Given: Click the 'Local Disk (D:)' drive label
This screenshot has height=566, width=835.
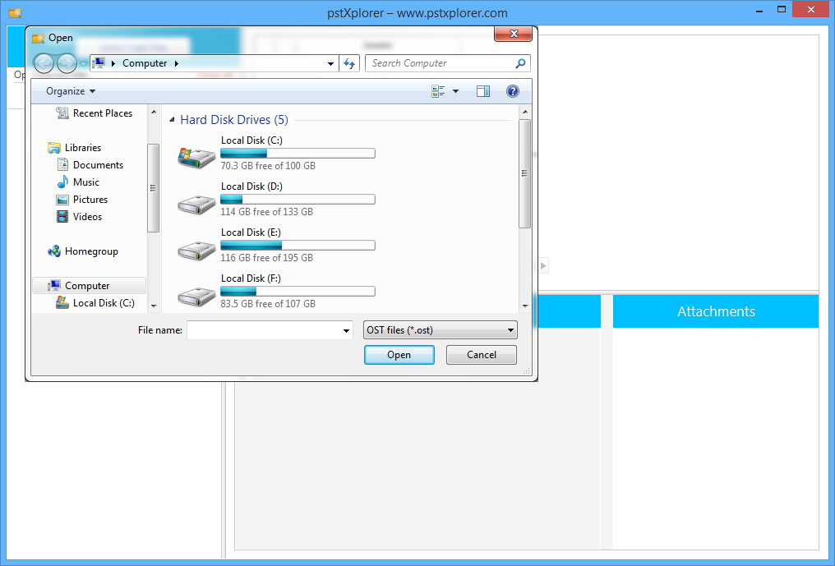Looking at the screenshot, I should pos(251,186).
